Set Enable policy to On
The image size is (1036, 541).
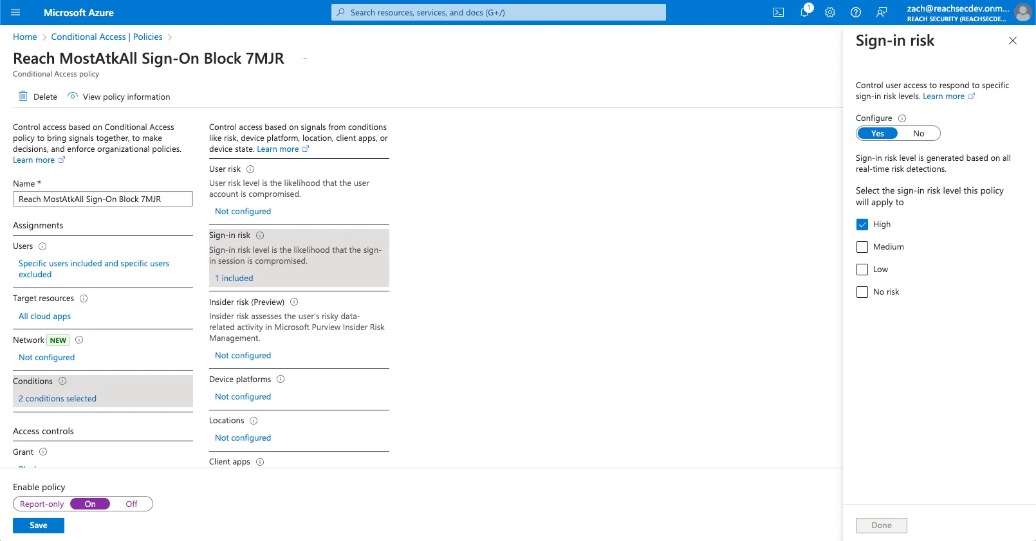90,504
